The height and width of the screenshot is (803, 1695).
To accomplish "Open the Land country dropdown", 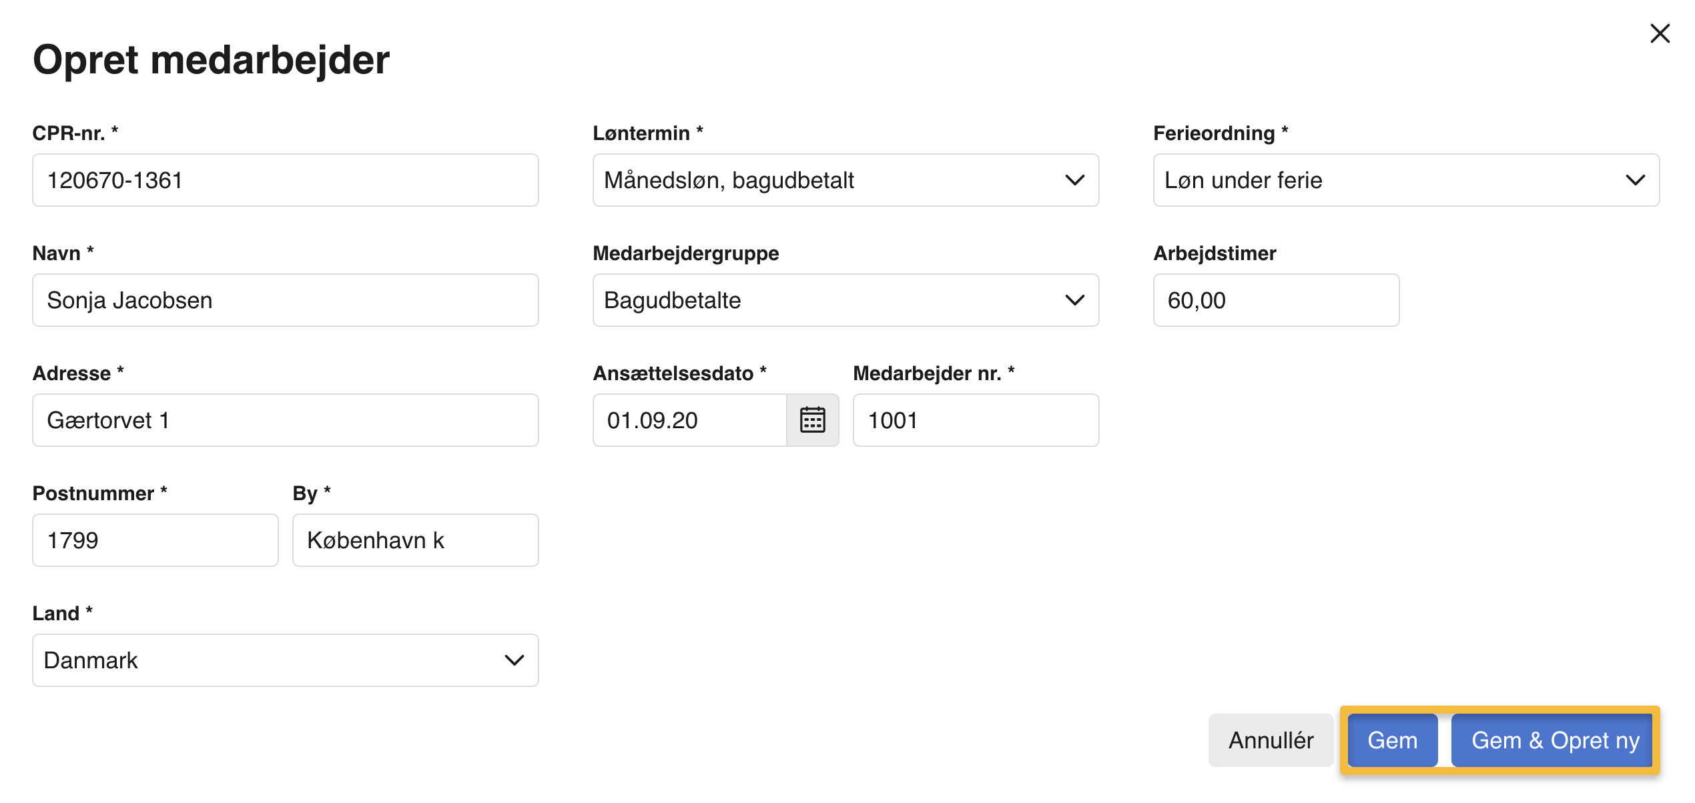I will [285, 660].
